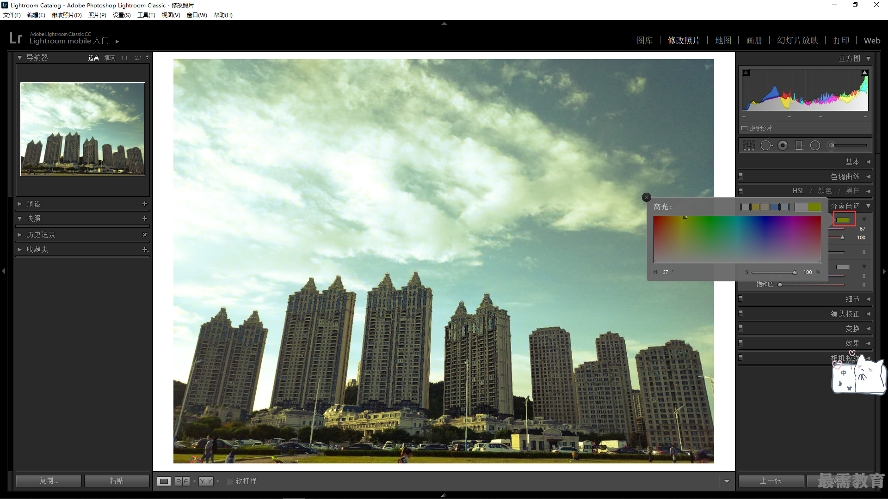Viewport: 888px width, 499px height.
Task: Open Lightroom mobile activity arrow
Action: click(117, 42)
